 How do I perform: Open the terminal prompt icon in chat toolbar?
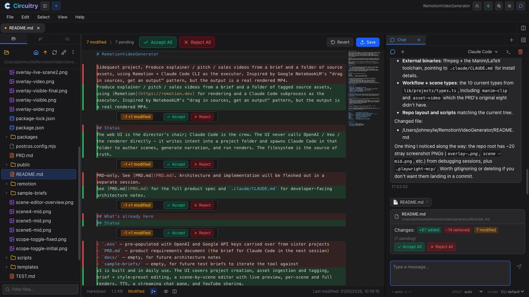click(509, 52)
